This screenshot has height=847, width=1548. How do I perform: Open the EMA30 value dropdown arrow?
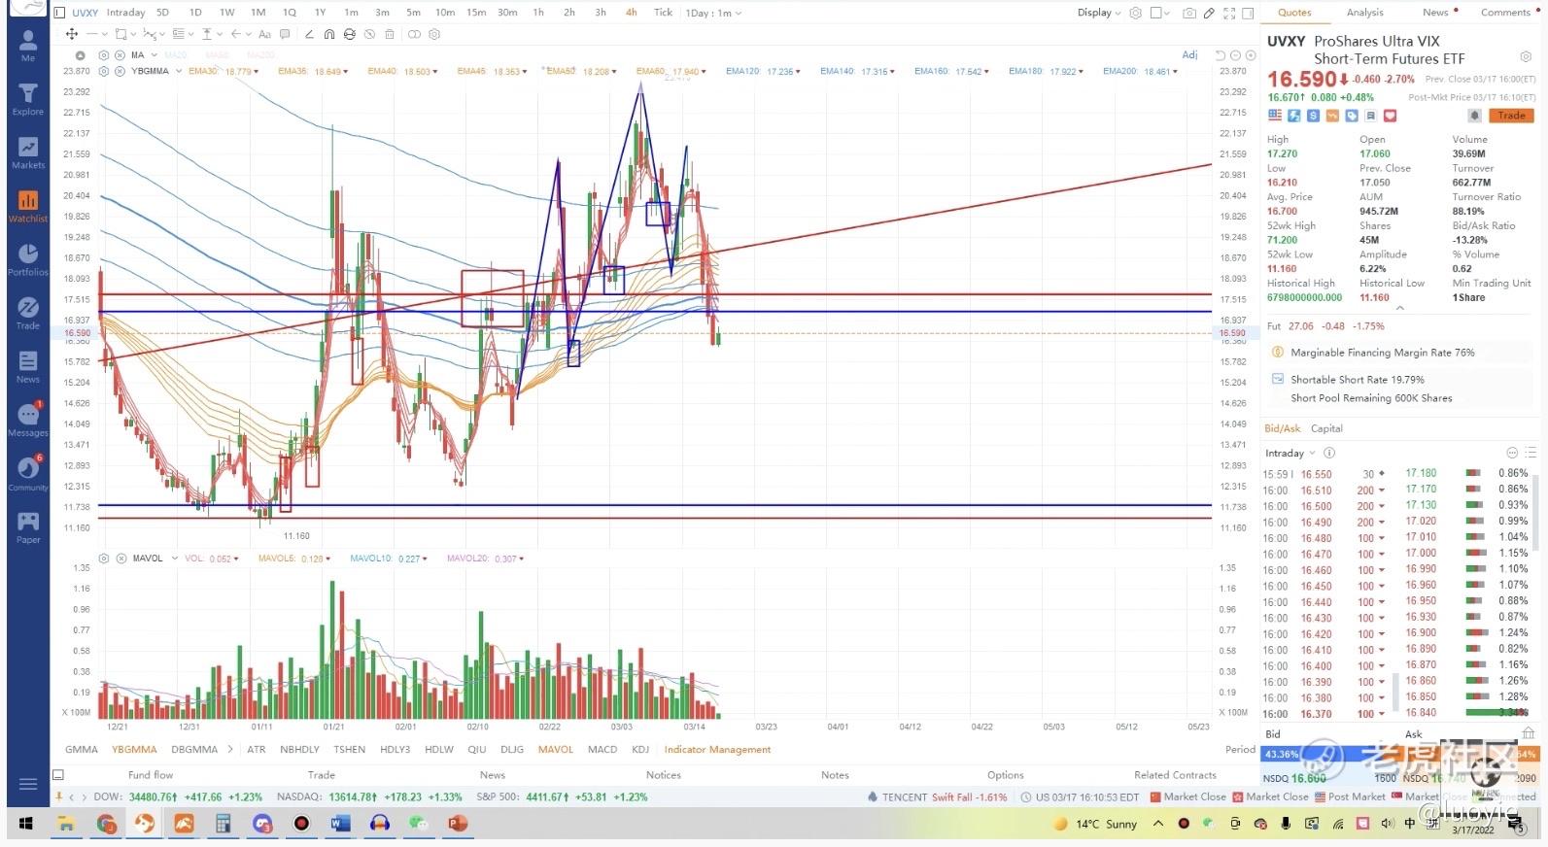pyautogui.click(x=257, y=72)
